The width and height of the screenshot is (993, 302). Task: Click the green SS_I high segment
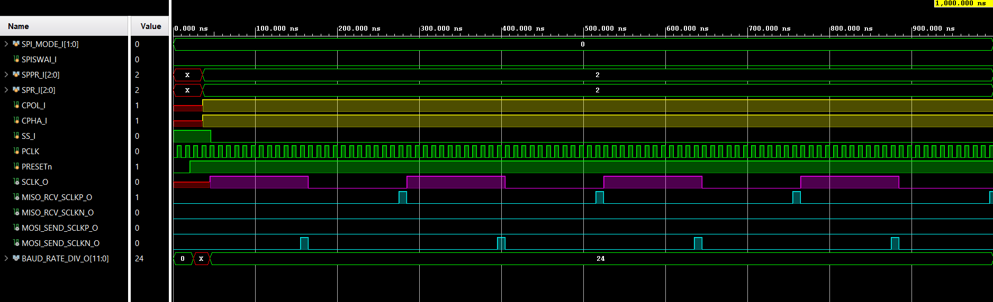tap(192, 136)
